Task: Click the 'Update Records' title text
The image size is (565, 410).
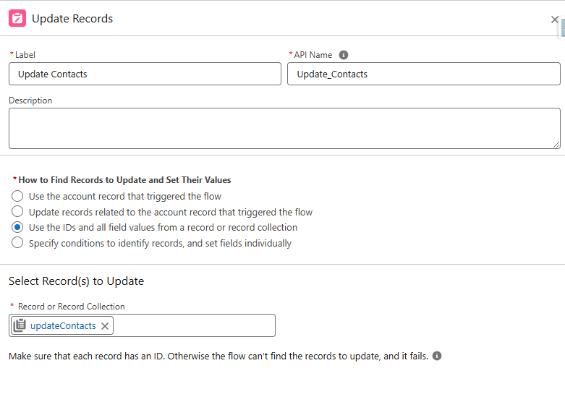Action: pyautogui.click(x=72, y=19)
